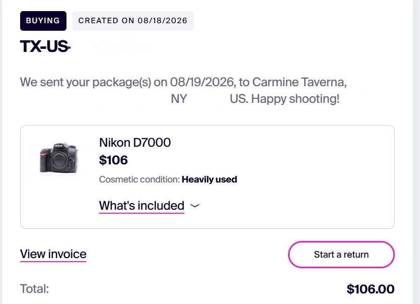Click the $106.00 total amount
420x304 pixels.
coord(371,289)
